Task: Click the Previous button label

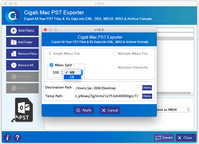Action: pyautogui.click(x=25, y=77)
